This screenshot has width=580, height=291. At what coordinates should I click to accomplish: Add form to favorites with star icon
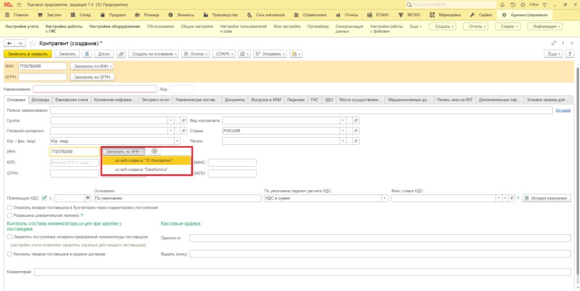point(33,43)
